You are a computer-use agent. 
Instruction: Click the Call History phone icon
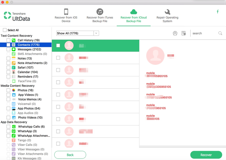[13, 40]
